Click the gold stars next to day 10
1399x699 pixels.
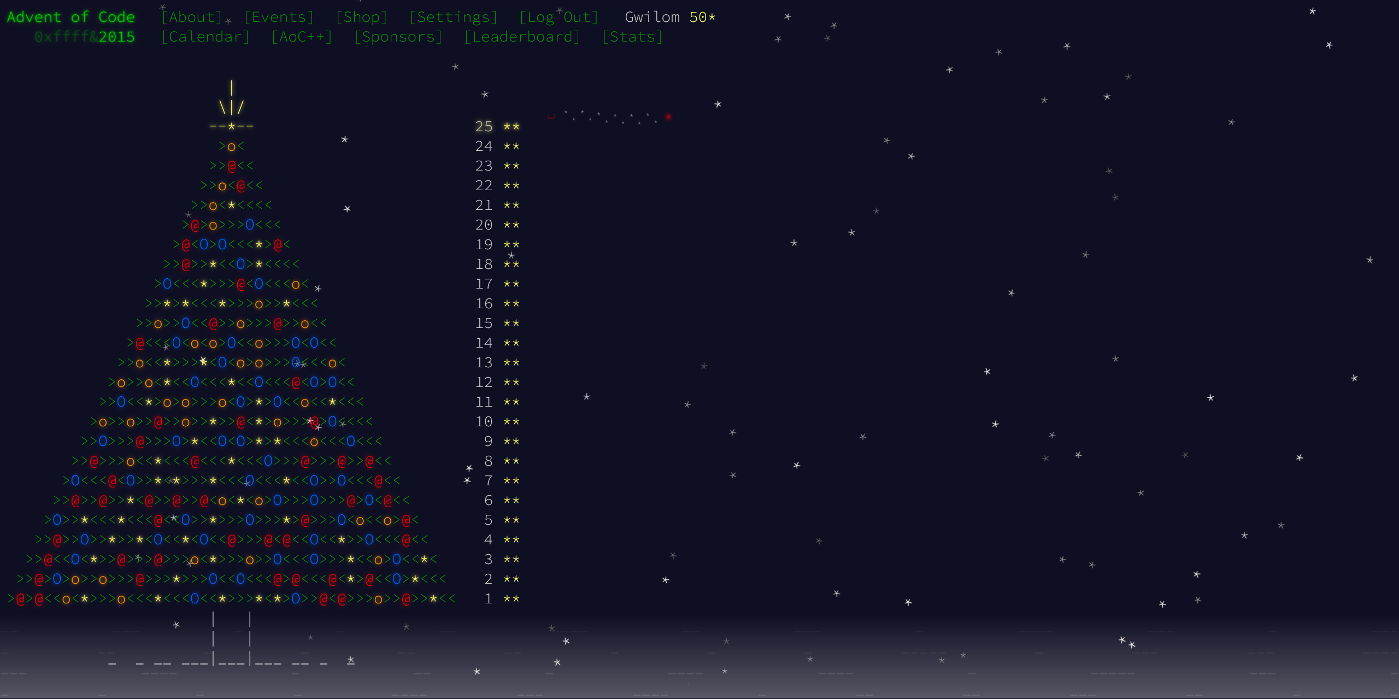point(512,421)
